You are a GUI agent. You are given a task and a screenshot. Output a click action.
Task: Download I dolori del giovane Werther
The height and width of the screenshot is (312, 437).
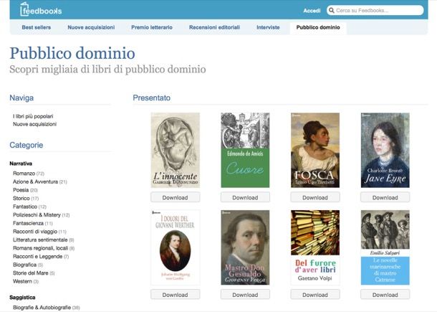point(176,294)
